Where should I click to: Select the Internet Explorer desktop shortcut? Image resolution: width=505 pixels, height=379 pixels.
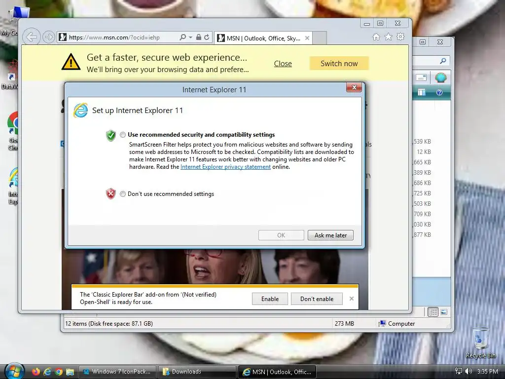(13, 186)
